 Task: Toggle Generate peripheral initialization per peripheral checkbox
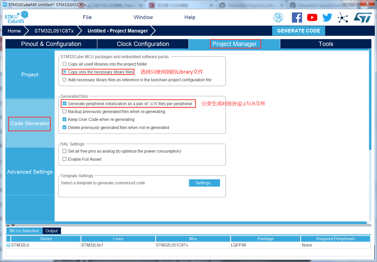point(65,104)
